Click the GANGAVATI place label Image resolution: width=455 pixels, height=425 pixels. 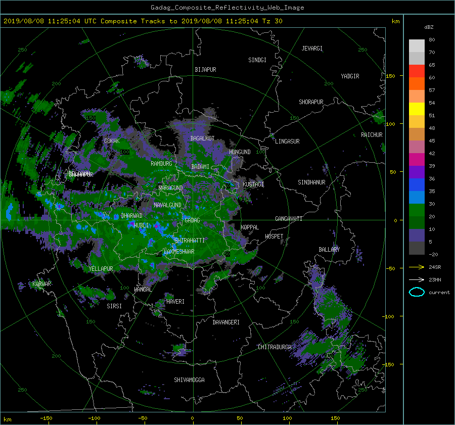pos(289,218)
